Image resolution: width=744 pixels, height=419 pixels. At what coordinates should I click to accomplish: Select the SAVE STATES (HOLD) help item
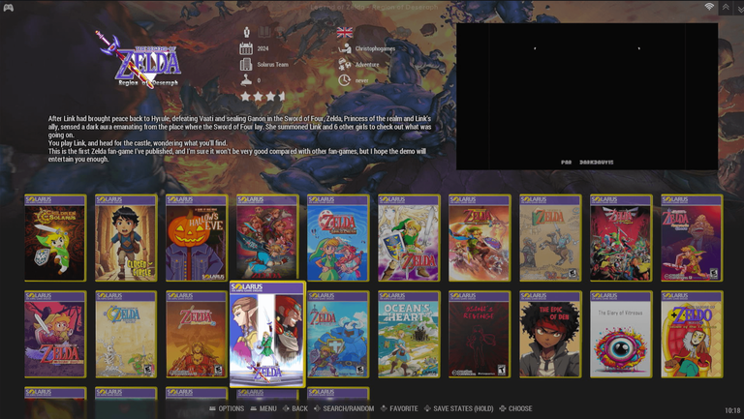pos(458,408)
